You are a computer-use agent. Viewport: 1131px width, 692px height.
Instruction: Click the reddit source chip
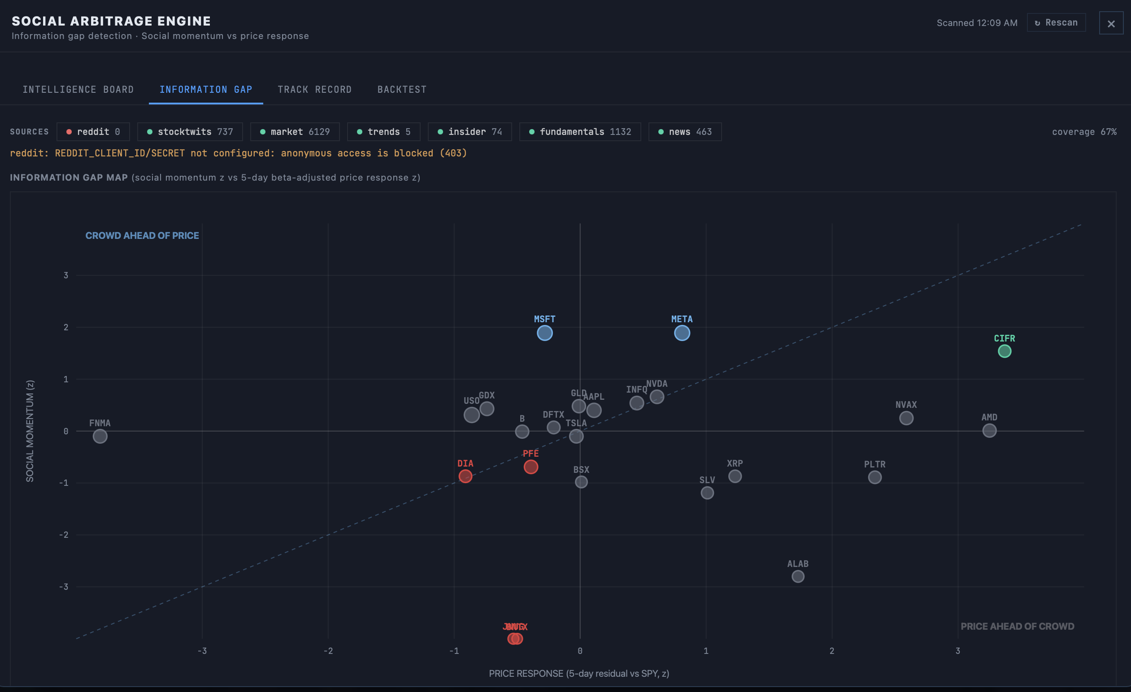pos(93,132)
